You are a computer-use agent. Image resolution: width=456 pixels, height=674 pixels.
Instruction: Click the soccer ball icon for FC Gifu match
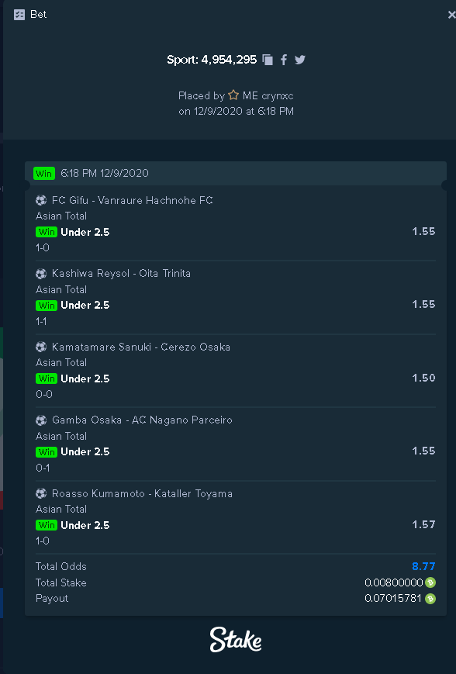[41, 200]
